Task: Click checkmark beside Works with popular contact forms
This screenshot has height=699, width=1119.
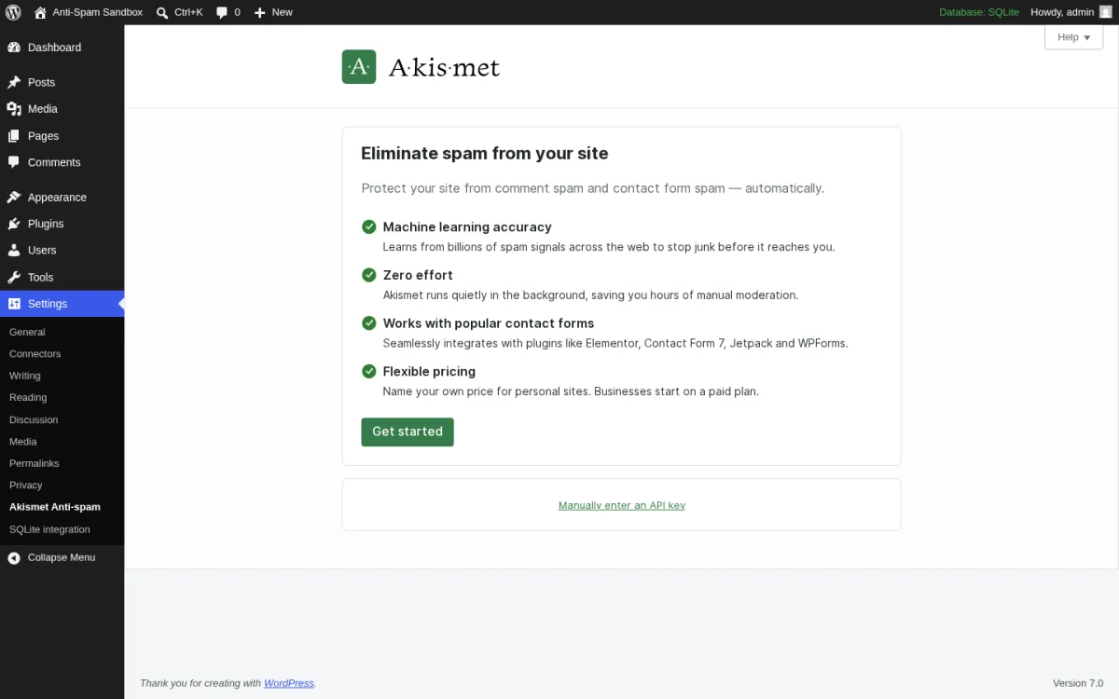Action: pyautogui.click(x=369, y=322)
